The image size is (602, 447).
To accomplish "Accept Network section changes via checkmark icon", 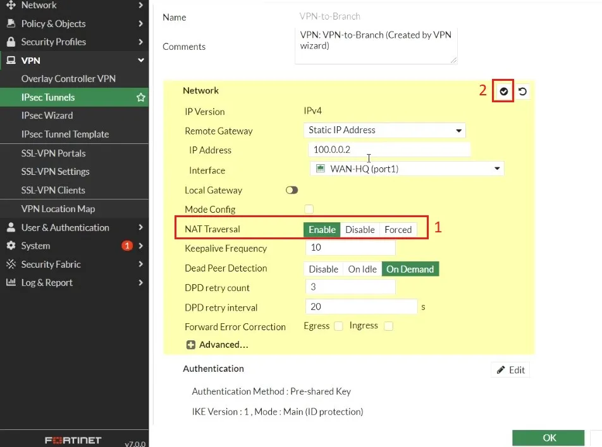I will (503, 91).
